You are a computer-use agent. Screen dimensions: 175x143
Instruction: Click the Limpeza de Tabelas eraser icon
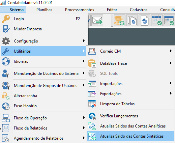coord(92,104)
